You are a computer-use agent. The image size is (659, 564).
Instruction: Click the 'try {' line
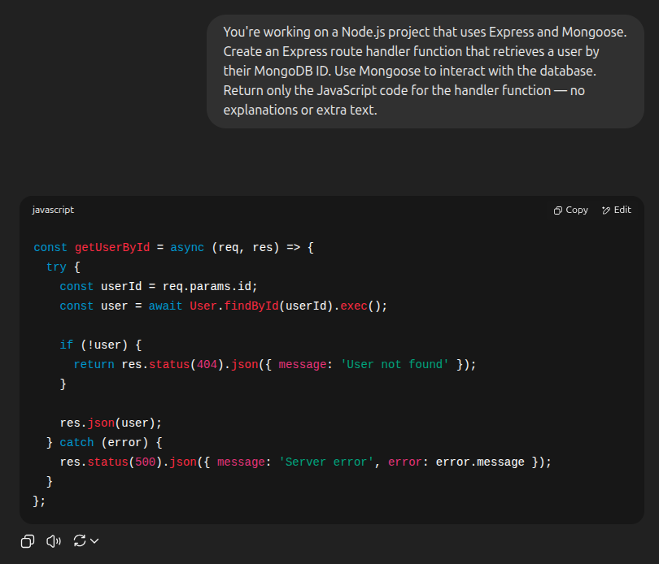[63, 267]
